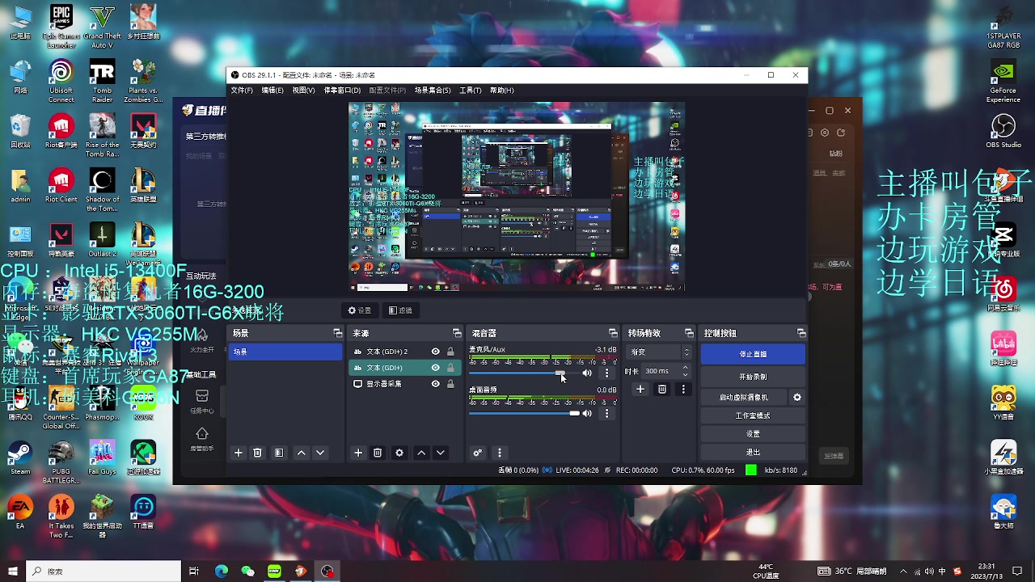Open the 渐变 transition dropdown
The image size is (1035, 582).
pos(660,352)
